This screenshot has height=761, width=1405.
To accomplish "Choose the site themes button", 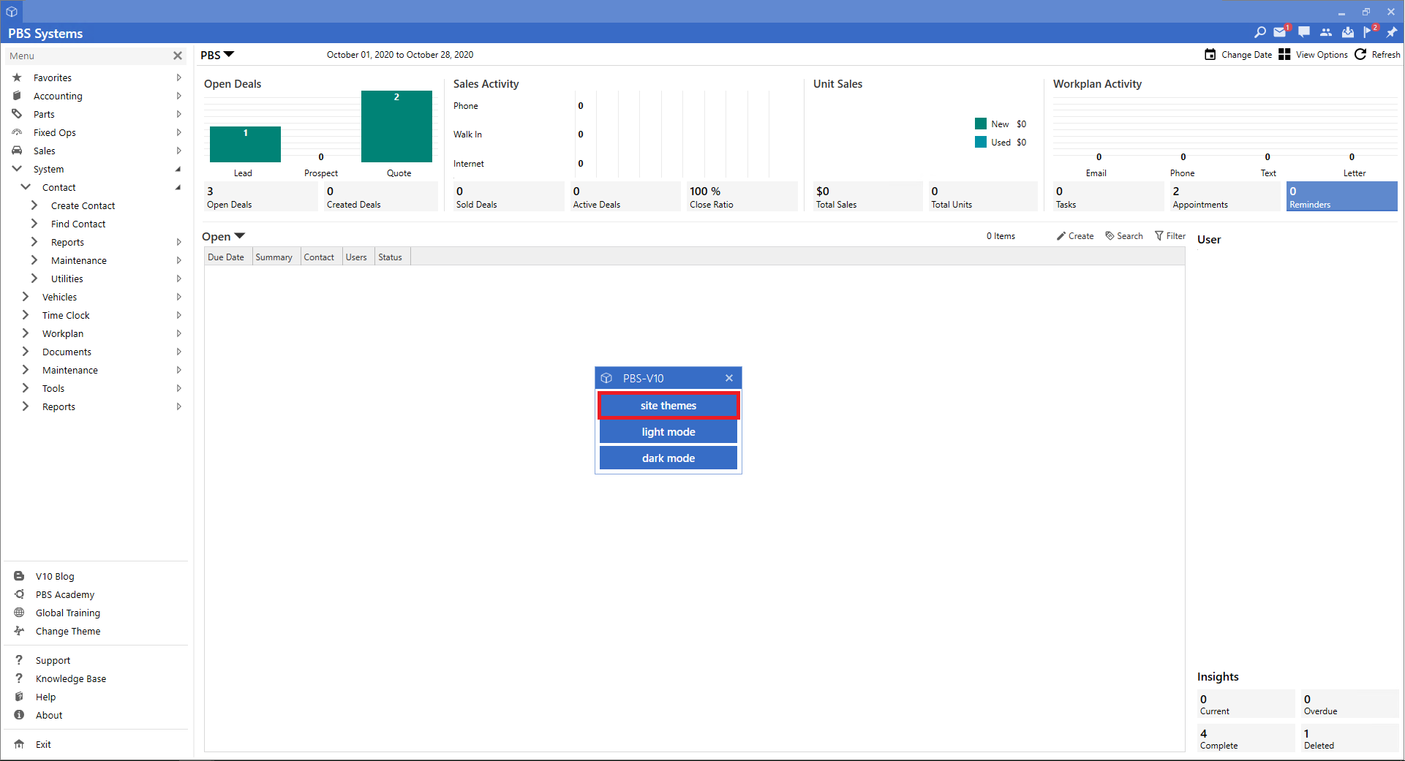I will pos(668,406).
